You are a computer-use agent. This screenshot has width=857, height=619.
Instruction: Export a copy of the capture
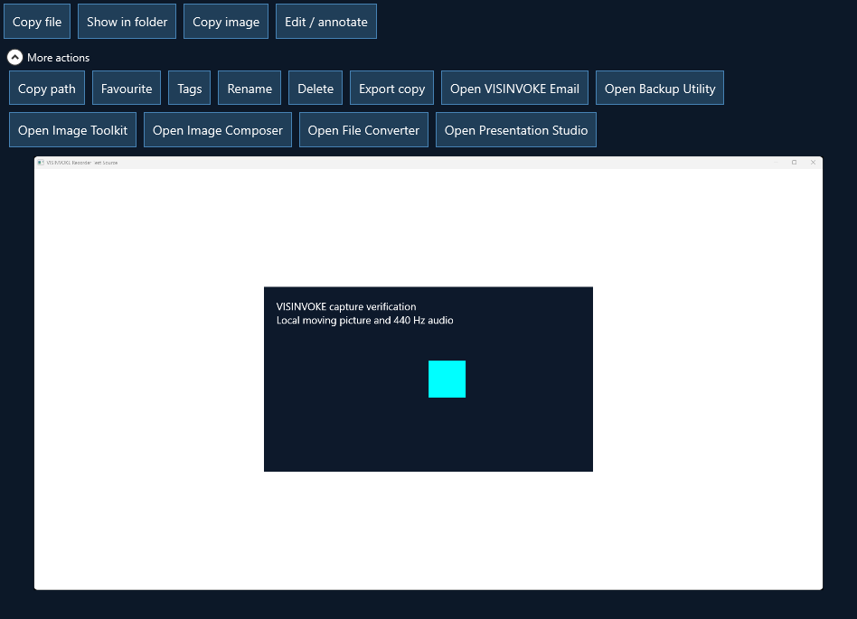coord(391,88)
